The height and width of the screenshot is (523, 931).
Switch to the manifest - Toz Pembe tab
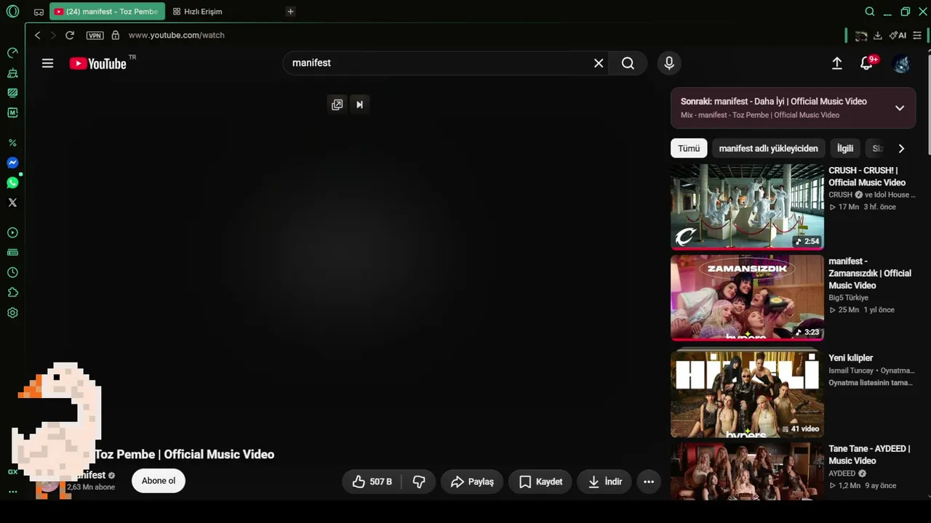[107, 12]
